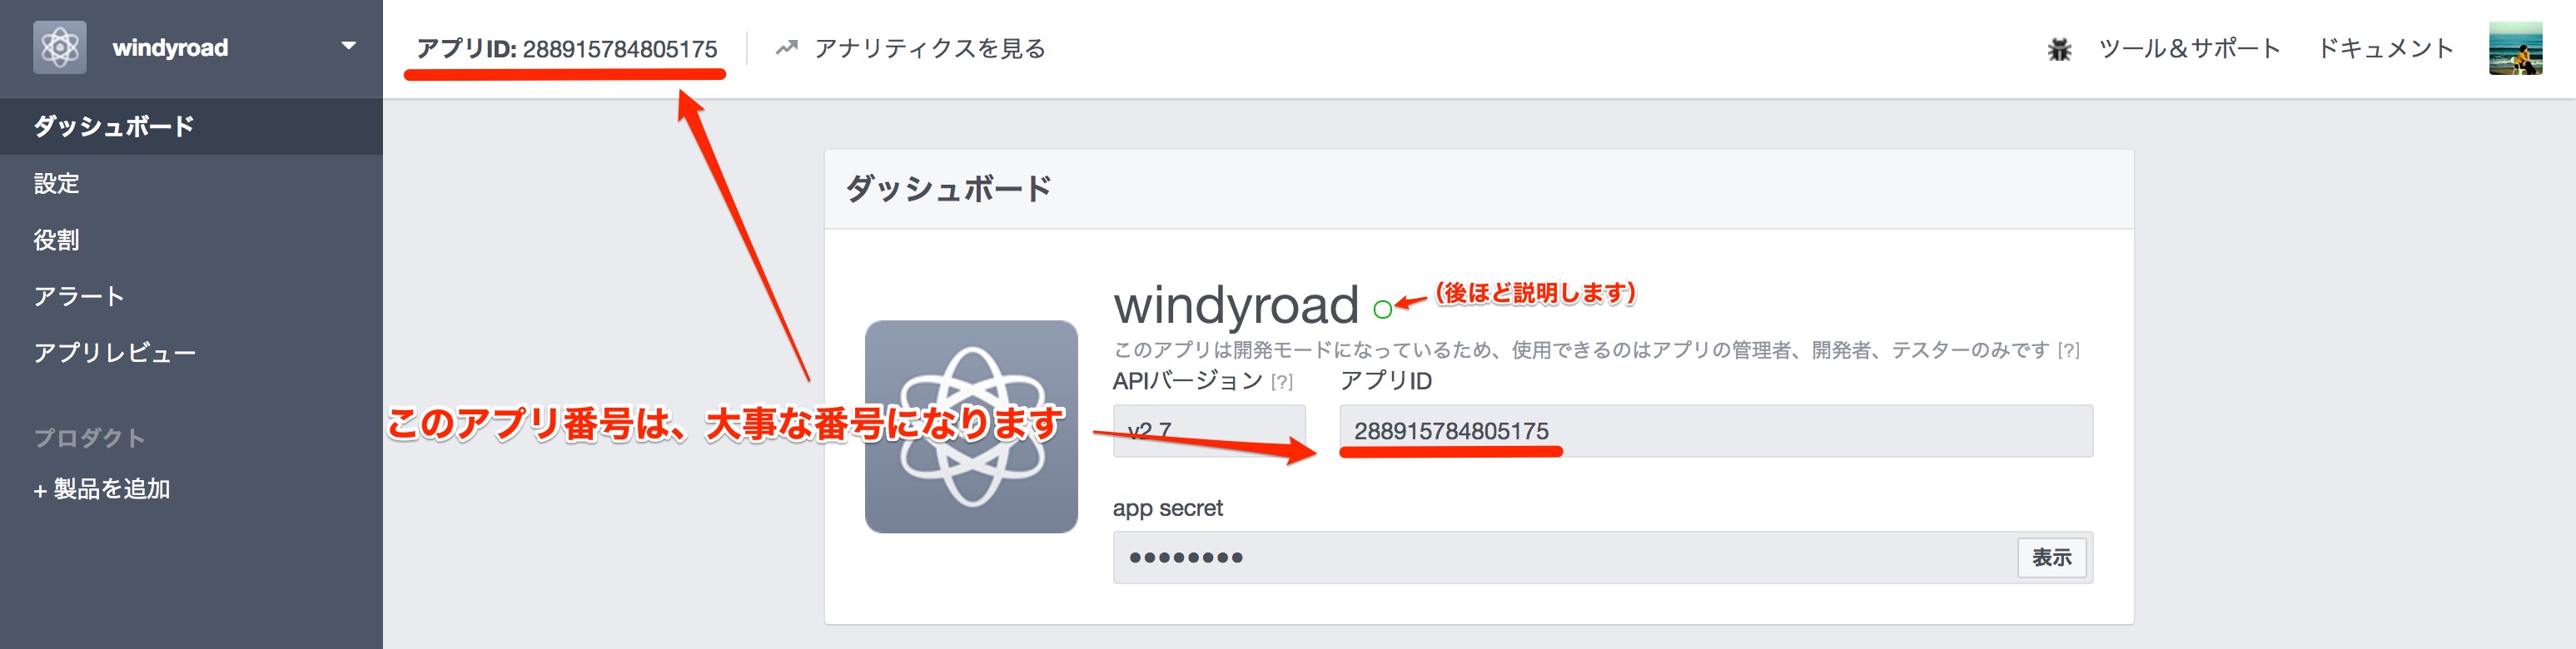Image resolution: width=2576 pixels, height=649 pixels.
Task: Open ツール&サポート menu
Action: pos(2188,48)
